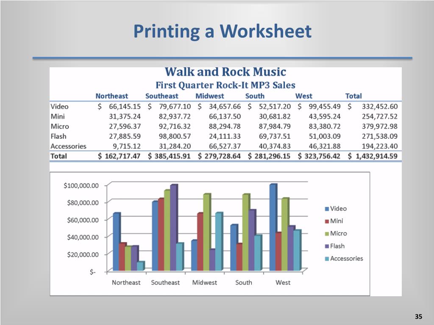Click the Northeast label under the chart
Image resolution: width=434 pixels, height=325 pixels.
pos(126,282)
